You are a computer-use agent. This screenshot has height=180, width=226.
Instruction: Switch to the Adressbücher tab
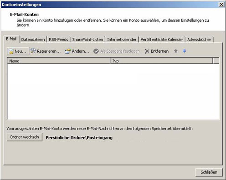[x=199, y=40]
